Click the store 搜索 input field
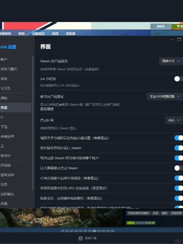This screenshot has width=183, height=244. tap(167, 33)
